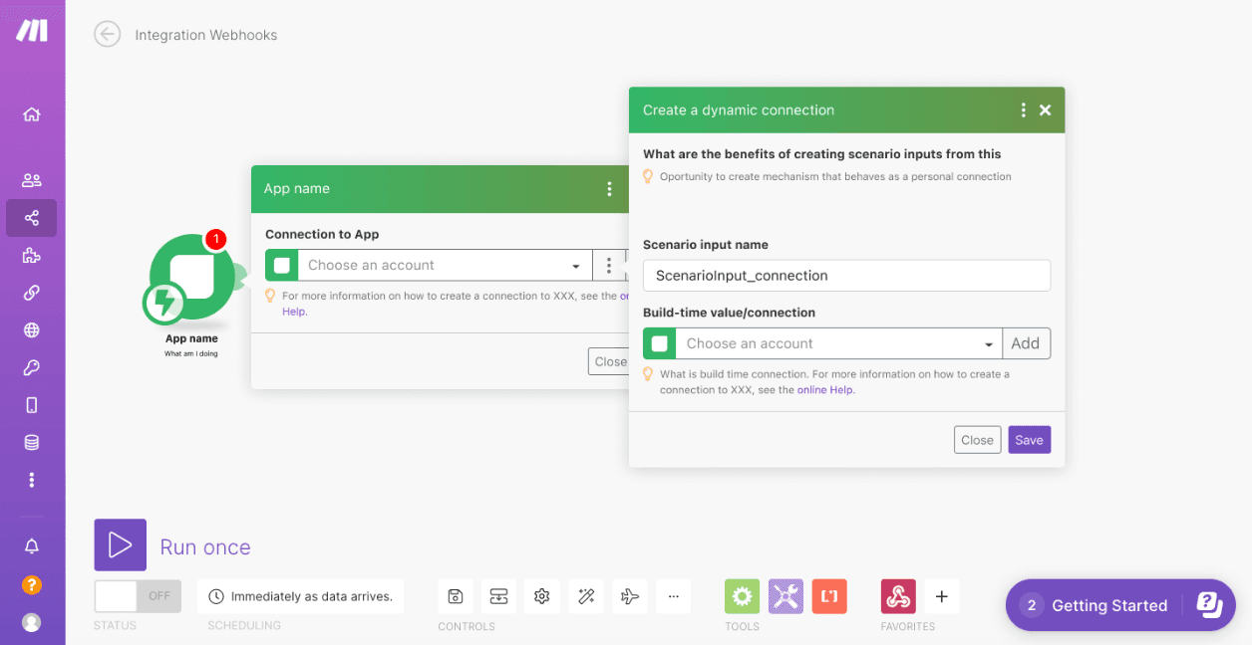Image resolution: width=1252 pixels, height=645 pixels.
Task: Open the Home icon in sidebar
Action: (x=32, y=114)
